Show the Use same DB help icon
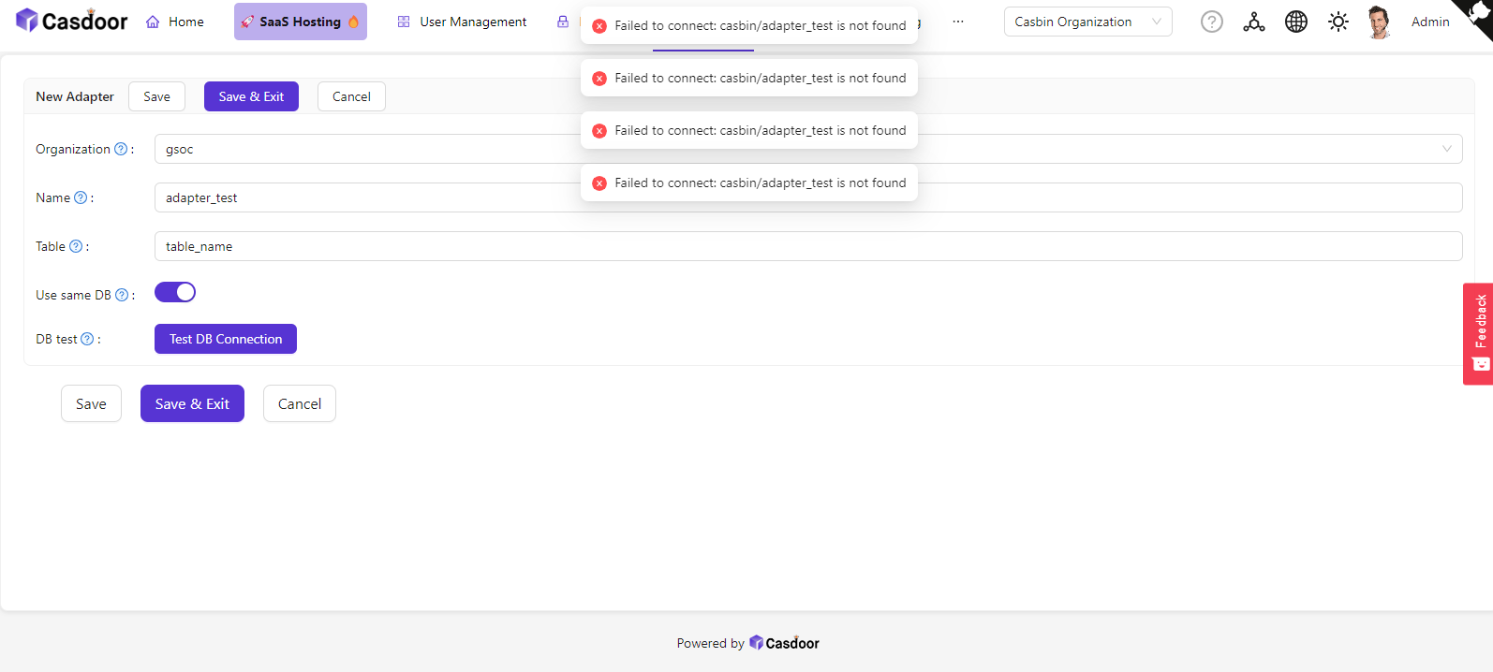 click(x=122, y=295)
